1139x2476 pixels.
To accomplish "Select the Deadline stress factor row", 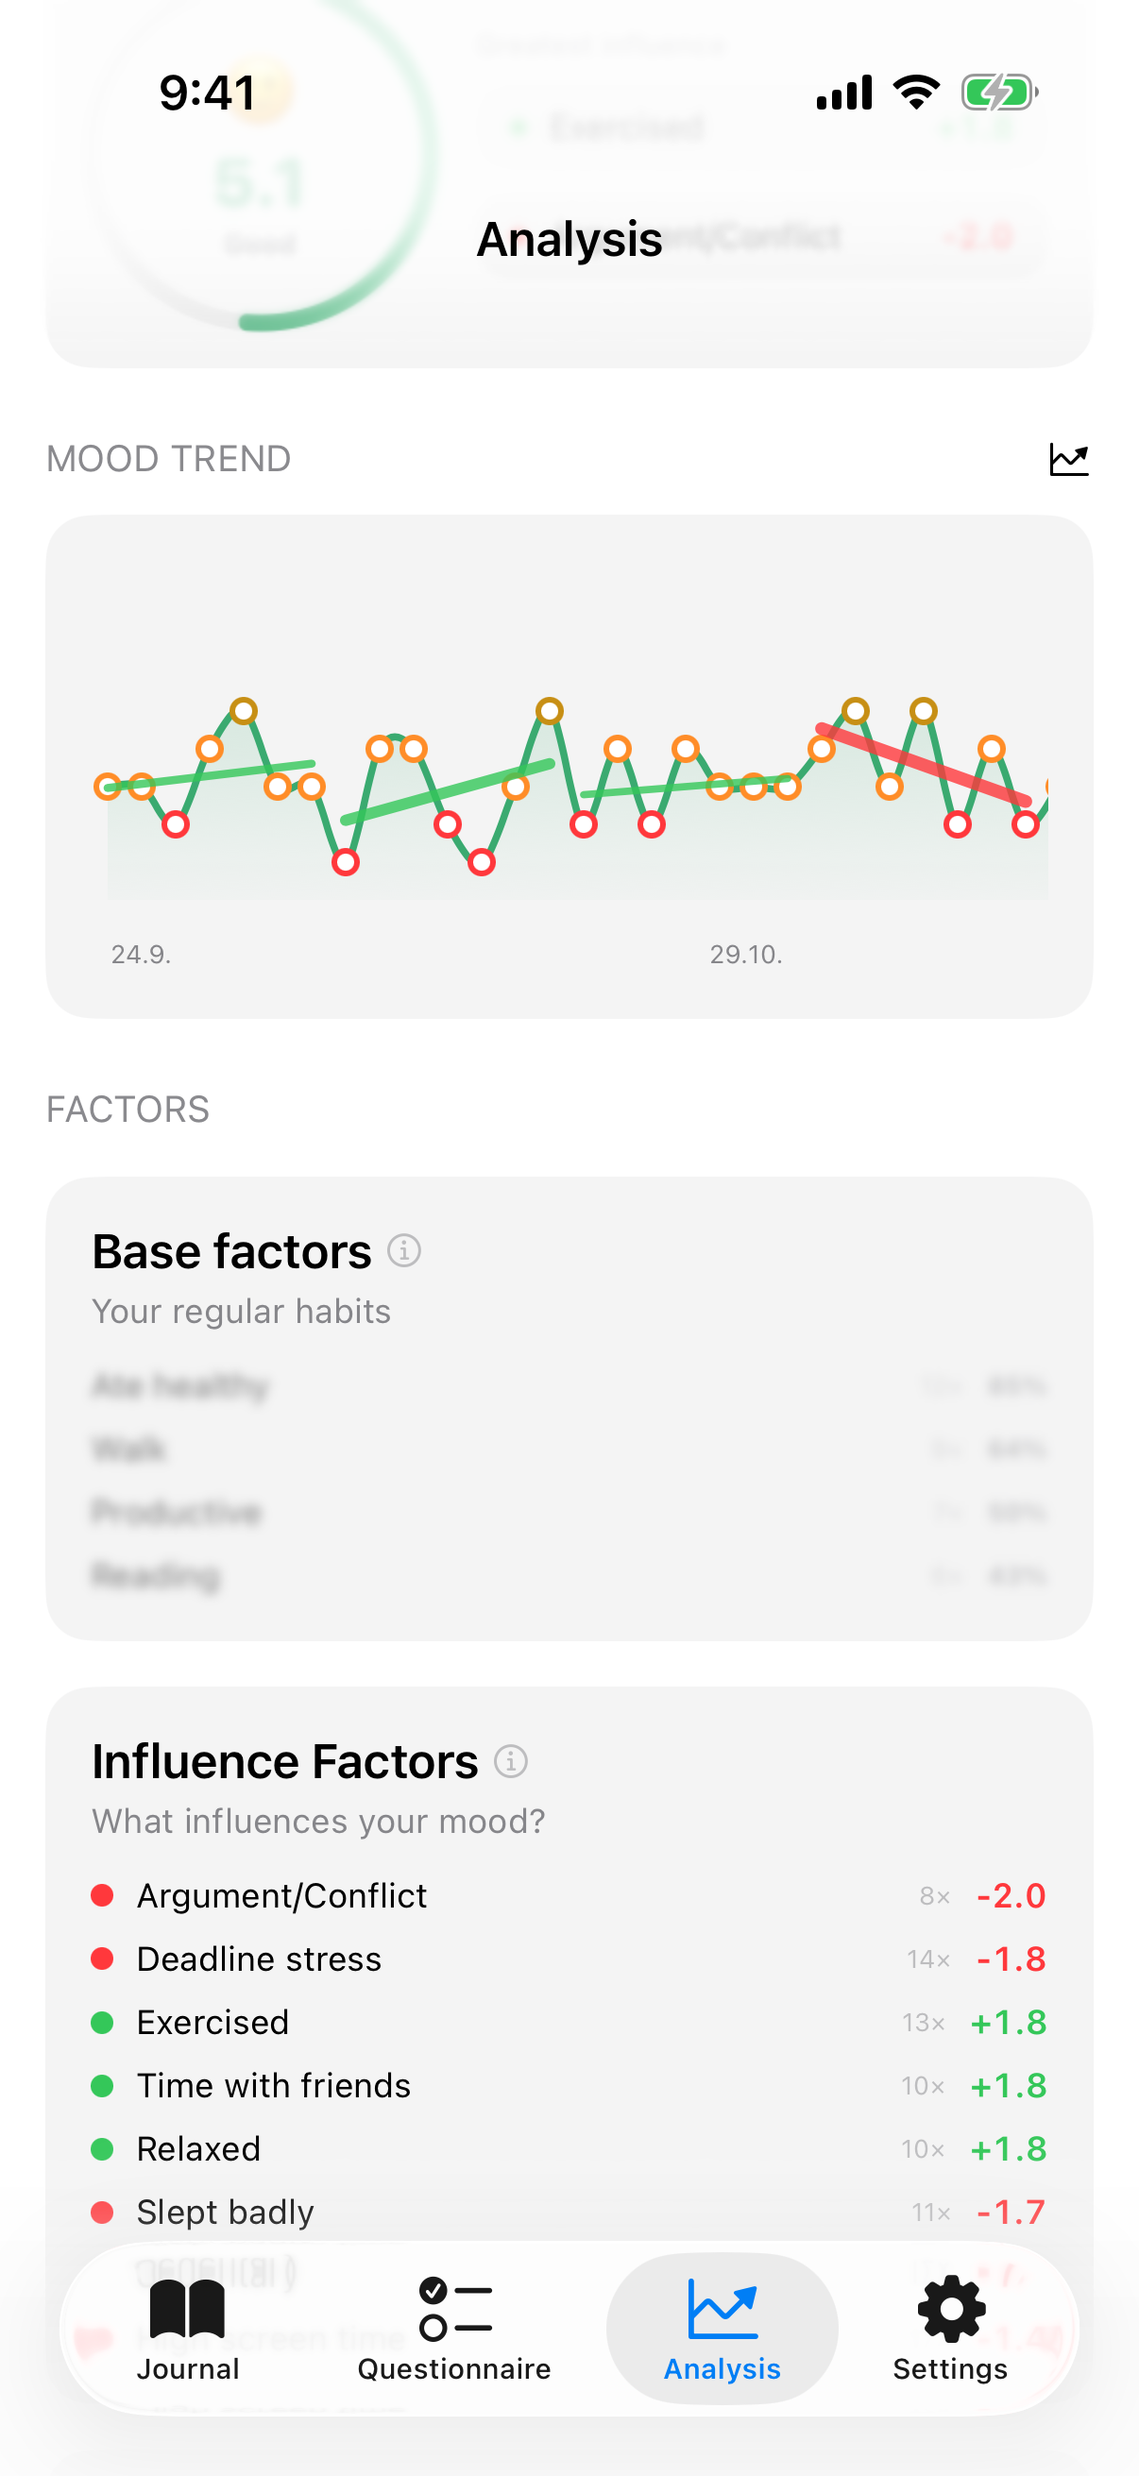I will pyautogui.click(x=259, y=1959).
